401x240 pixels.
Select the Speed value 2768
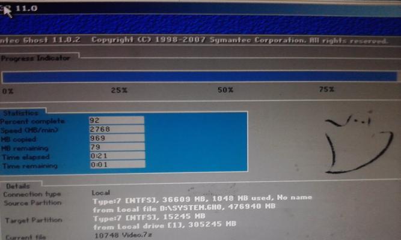point(117,129)
